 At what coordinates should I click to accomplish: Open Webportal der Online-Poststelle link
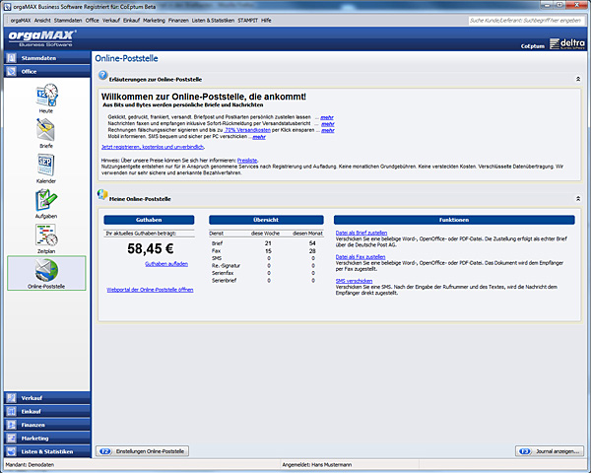coord(150,290)
